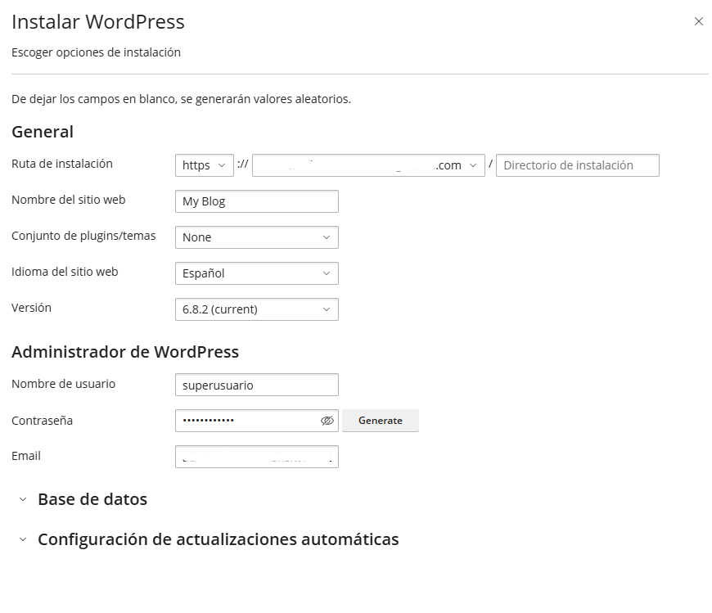Open the Configuración de actualizaciones automáticas heading

(x=218, y=540)
